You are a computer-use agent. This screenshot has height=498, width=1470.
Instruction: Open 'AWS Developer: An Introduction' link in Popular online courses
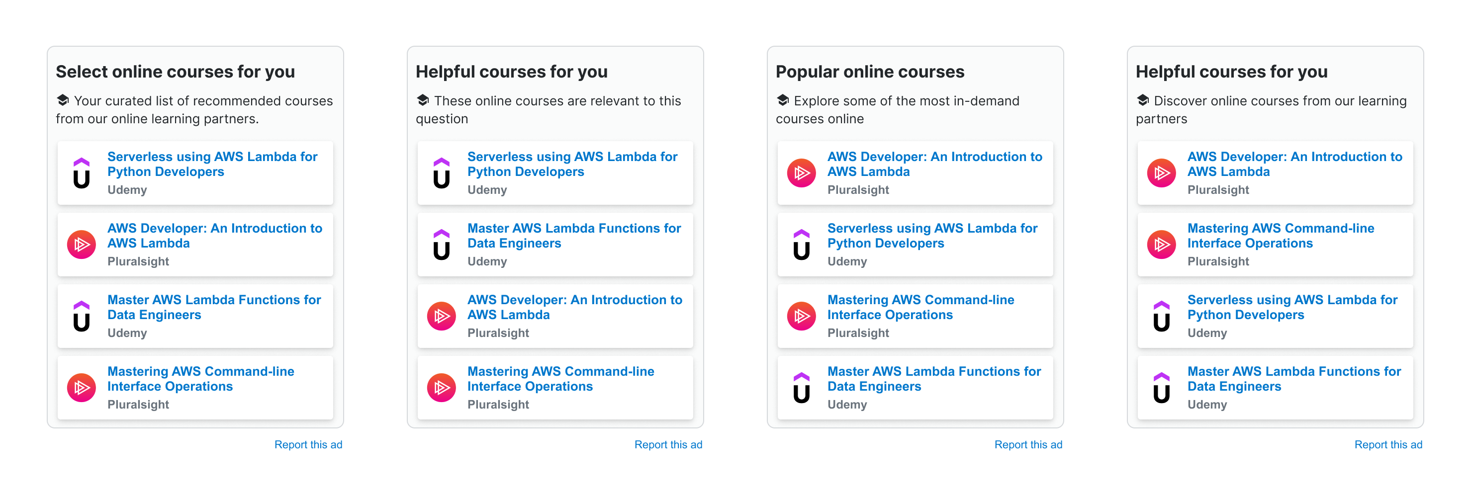[x=934, y=164]
